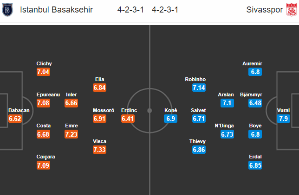Viewport: 299px width, 195px height.
Task: Select Koné's 6.9 rating badge
Action: coord(170,119)
